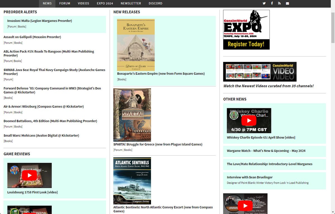The height and width of the screenshot is (214, 335).
Task: Click Books link under Assault on Gallipoli
Action: pyautogui.click(x=18, y=43)
